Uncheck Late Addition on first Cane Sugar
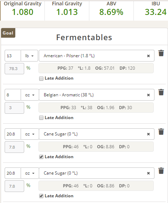The image size is (168, 203). [41, 157]
